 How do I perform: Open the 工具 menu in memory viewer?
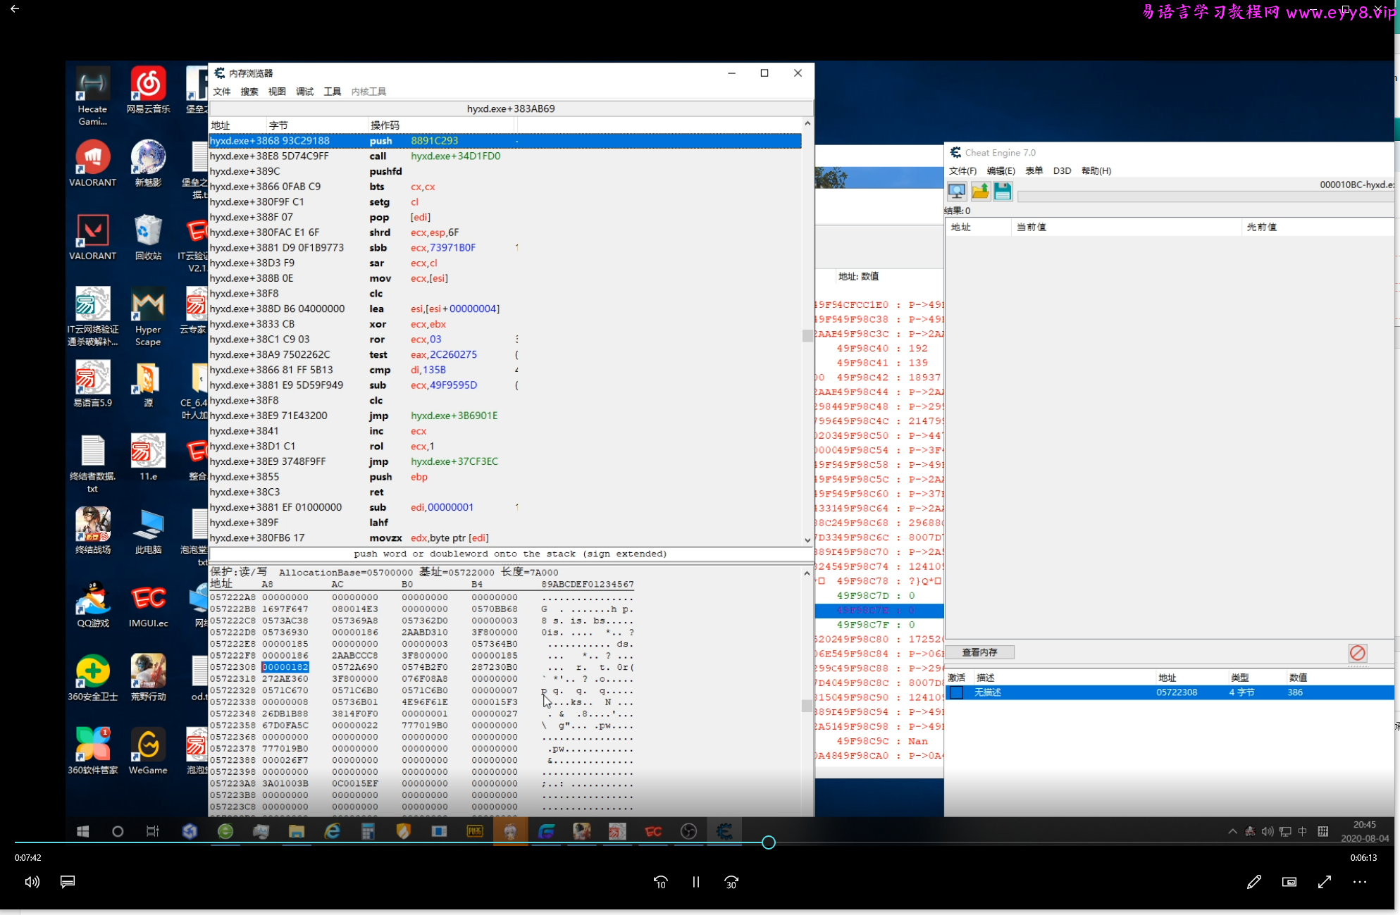click(x=332, y=92)
